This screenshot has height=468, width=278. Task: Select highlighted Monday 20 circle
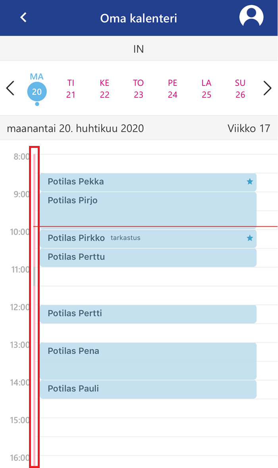point(37,91)
